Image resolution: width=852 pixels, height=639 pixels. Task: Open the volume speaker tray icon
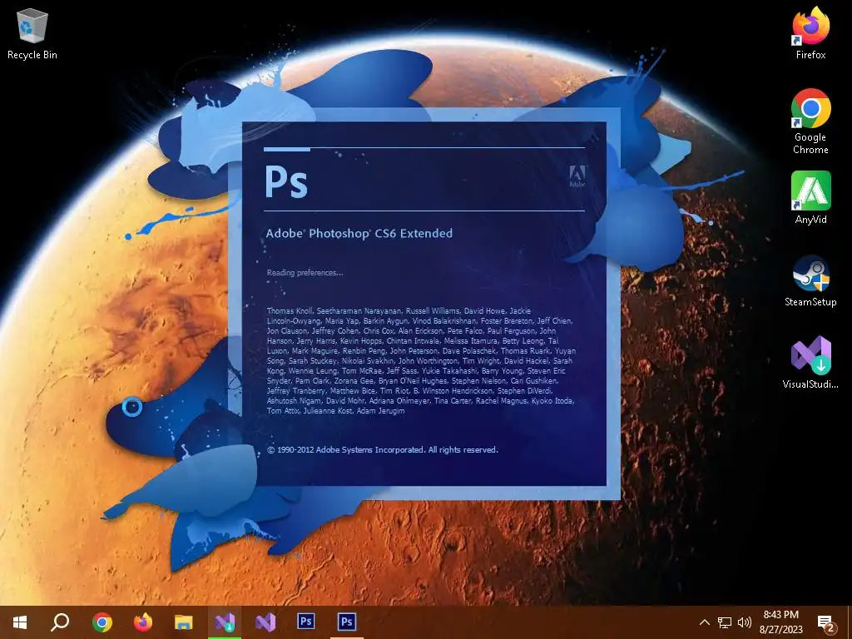pos(745,622)
